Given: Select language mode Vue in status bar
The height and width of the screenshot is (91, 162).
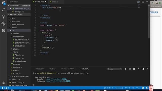Looking at the screenshot, I should [x=138, y=88].
